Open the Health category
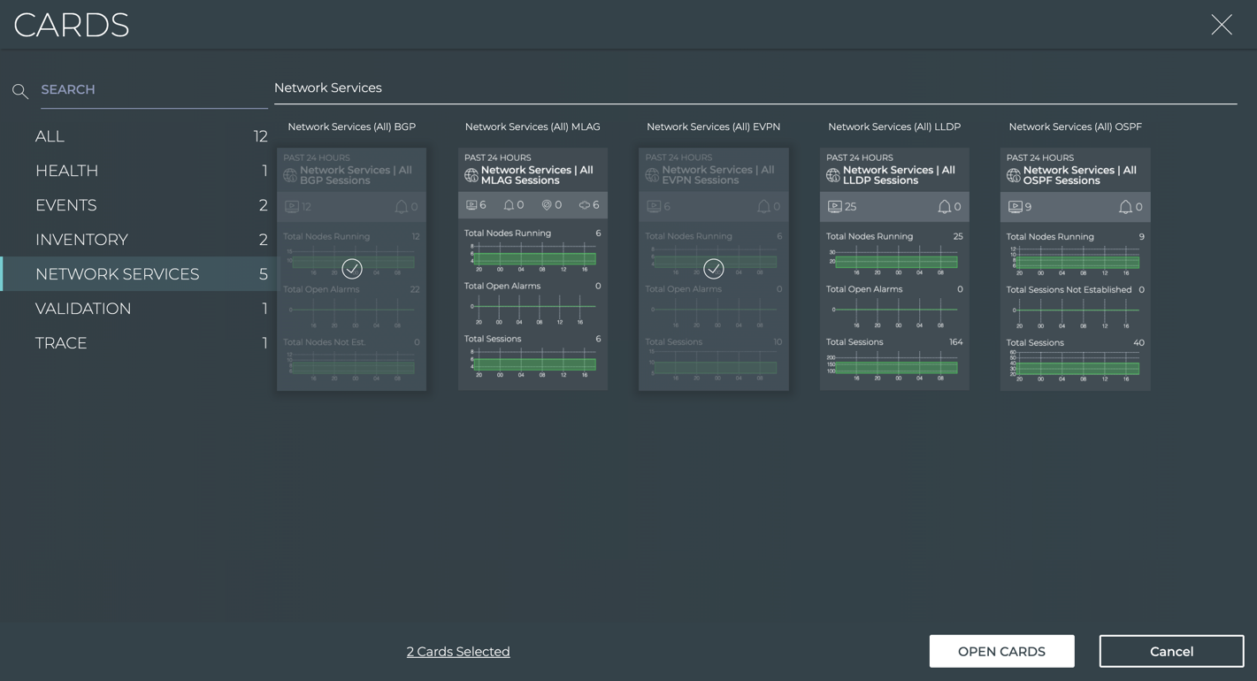Image resolution: width=1257 pixels, height=681 pixels. coord(67,171)
